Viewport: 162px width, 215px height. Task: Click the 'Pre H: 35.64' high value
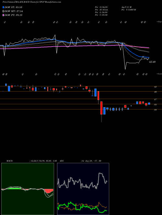(101, 10)
